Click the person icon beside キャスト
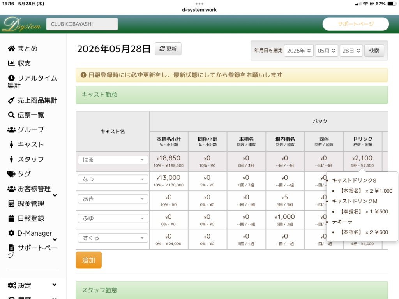 point(11,144)
